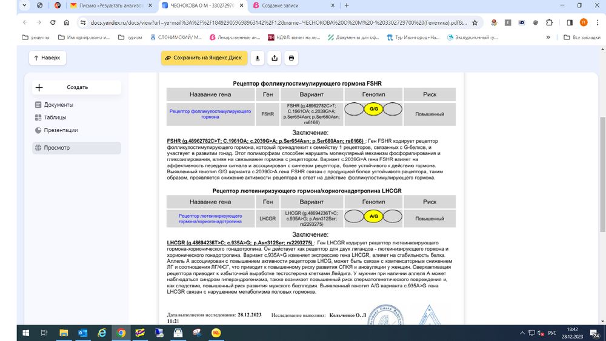The height and width of the screenshot is (341, 606).
Task: Jump up with the Наверх button
Action: [47, 58]
